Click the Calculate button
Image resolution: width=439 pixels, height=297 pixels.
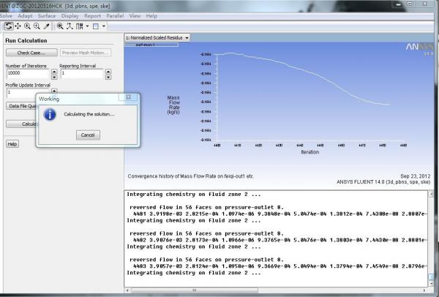click(21, 124)
